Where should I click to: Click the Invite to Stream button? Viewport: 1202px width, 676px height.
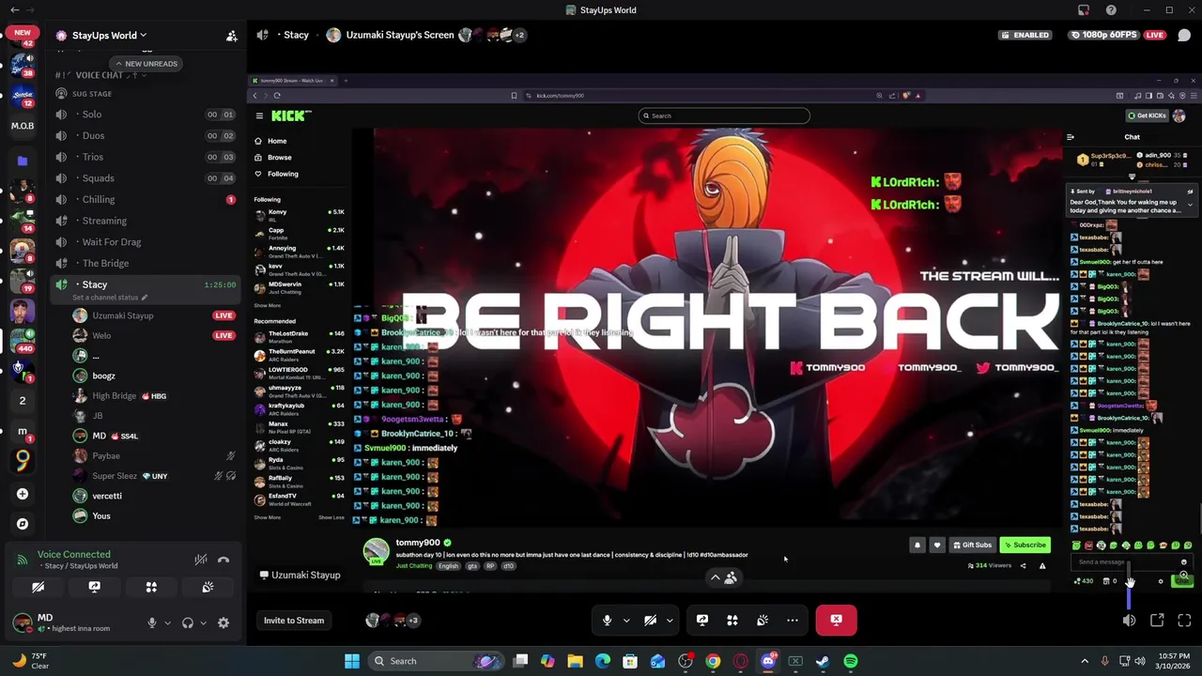pos(294,620)
